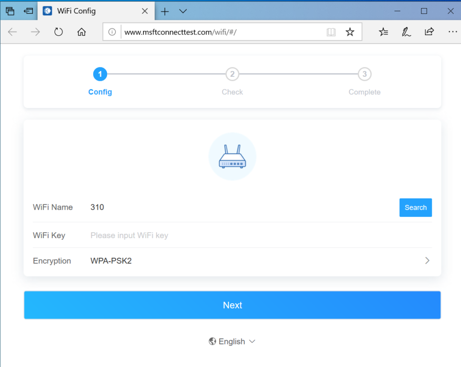
Task: Click the browser refresh icon
Action: point(59,32)
